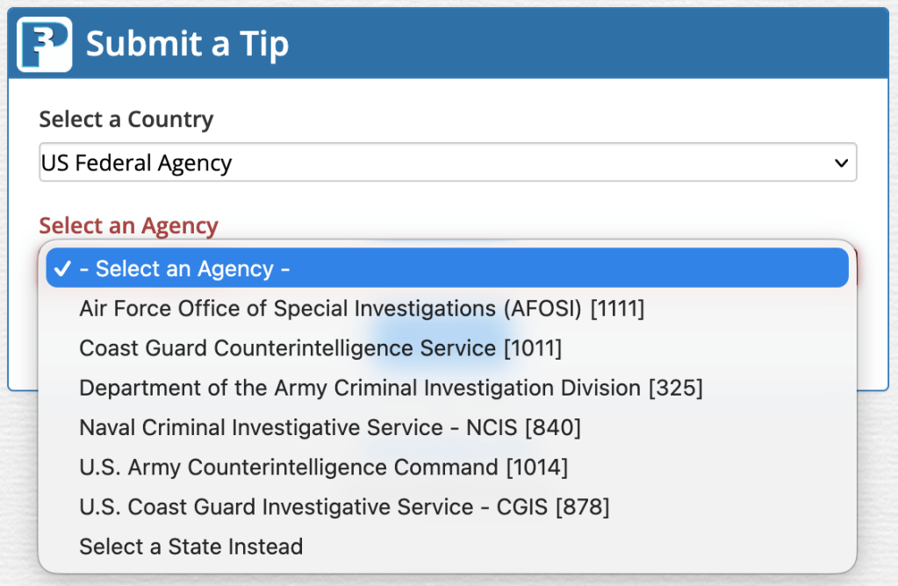The height and width of the screenshot is (586, 898).
Task: Pick U.S. Army Counterintelligence Command [1014]
Action: pos(324,468)
